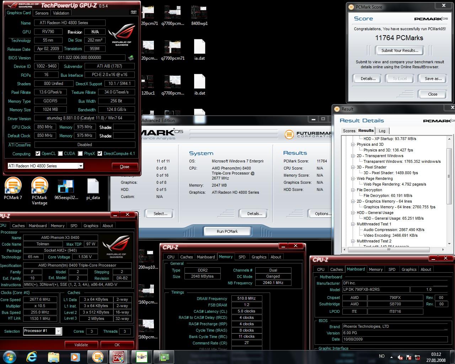Collapse 2D - Transparent Windows node
This screenshot has width=455, height=364.
tap(353, 156)
